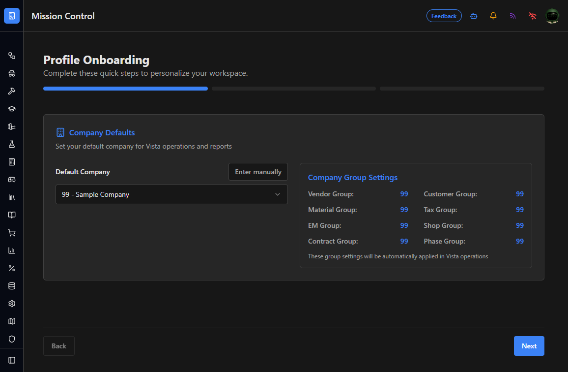Open the shopping cart sidebar icon
This screenshot has width=568, height=372.
(12, 233)
